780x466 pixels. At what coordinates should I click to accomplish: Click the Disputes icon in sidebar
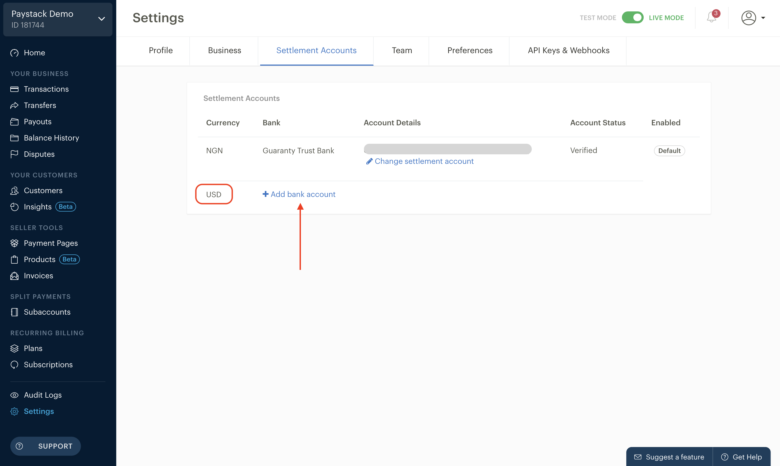pos(15,154)
